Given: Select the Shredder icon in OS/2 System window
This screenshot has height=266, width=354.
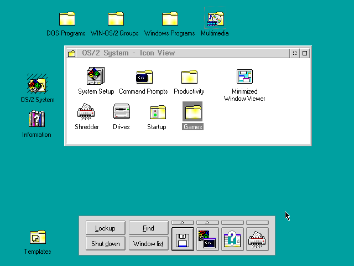Looking at the screenshot, I should click(x=86, y=111).
